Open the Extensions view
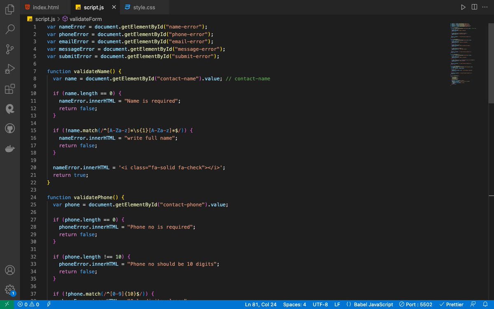The image size is (494, 309). pyautogui.click(x=10, y=89)
